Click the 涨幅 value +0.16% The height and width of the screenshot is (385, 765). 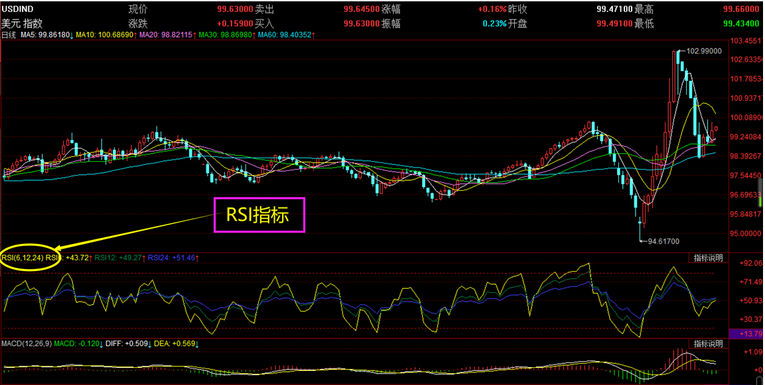pyautogui.click(x=492, y=9)
